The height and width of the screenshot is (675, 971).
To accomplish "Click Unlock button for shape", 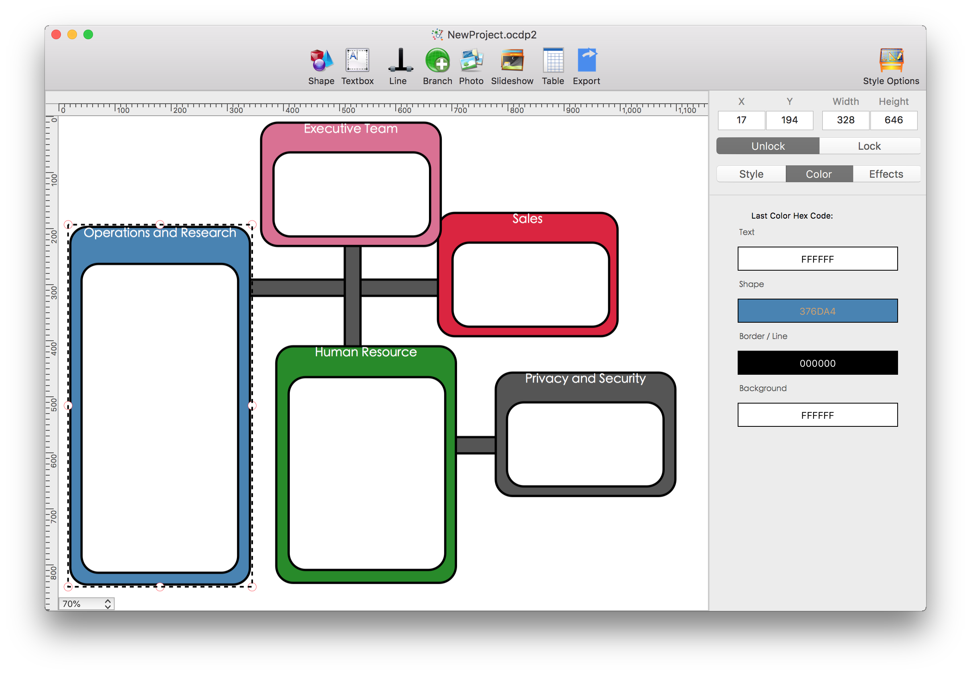I will coord(767,146).
